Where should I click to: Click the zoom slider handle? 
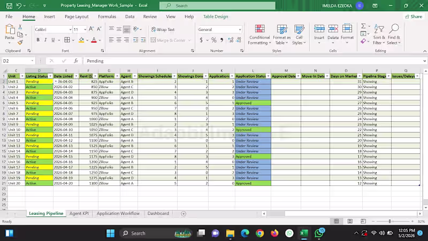(x=390, y=221)
